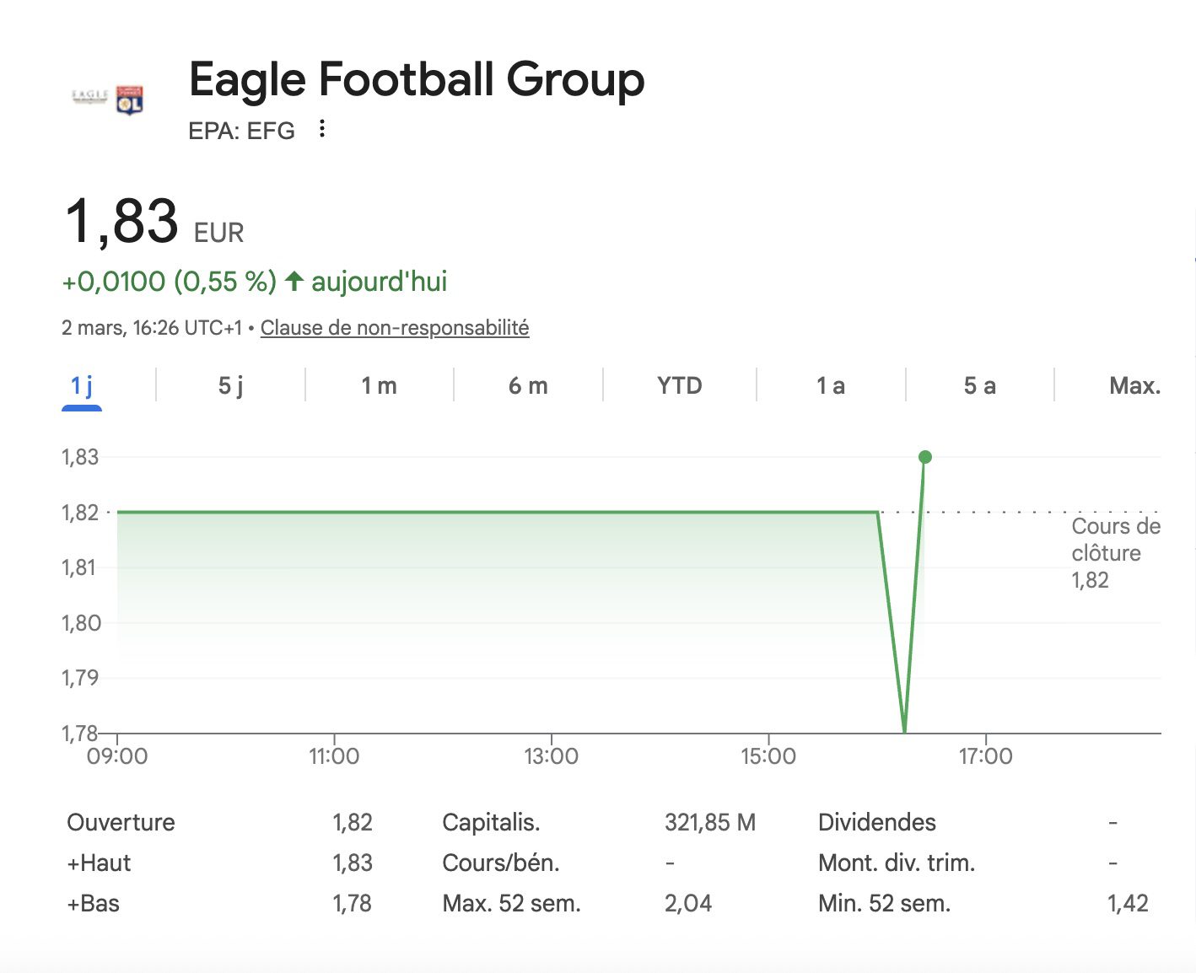The image size is (1196, 973).
Task: Click the green current-price dot on chart
Action: point(925,457)
